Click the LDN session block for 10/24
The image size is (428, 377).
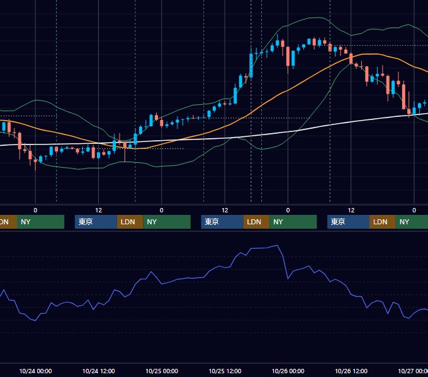click(x=130, y=222)
